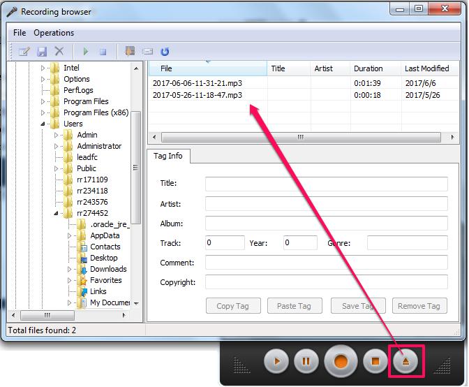Image resolution: width=469 pixels, height=387 pixels.
Task: Click the Duration column header
Action: tap(368, 68)
